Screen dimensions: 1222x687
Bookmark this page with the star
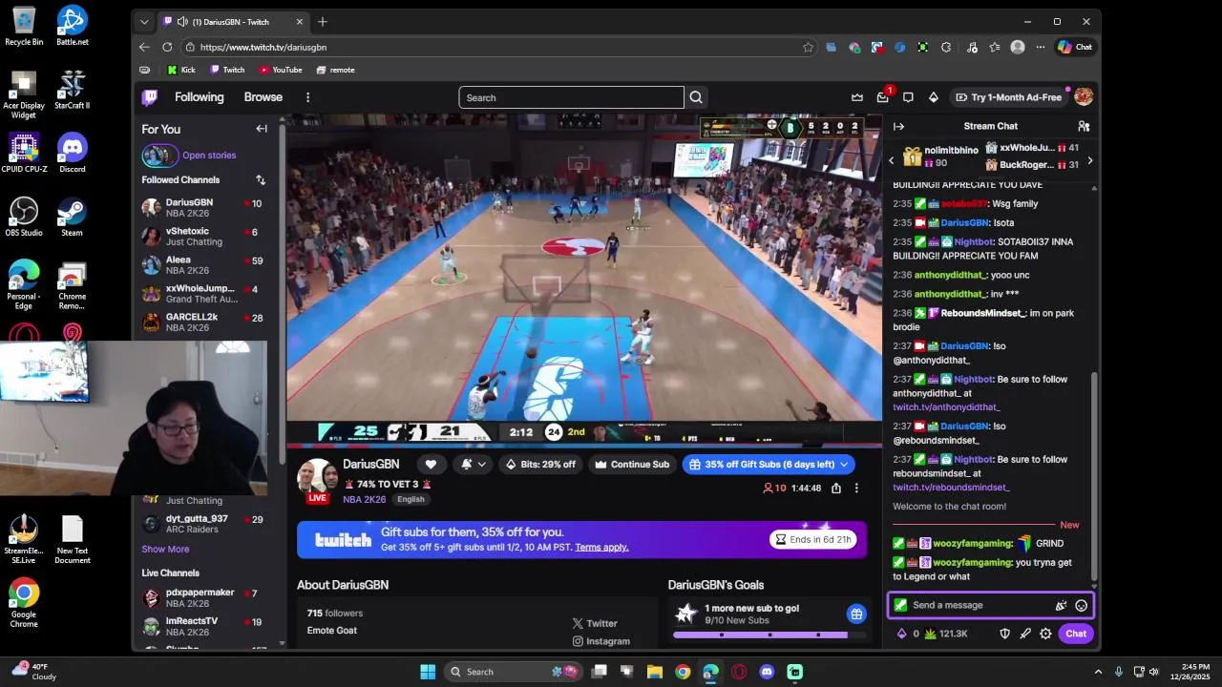pos(808,47)
